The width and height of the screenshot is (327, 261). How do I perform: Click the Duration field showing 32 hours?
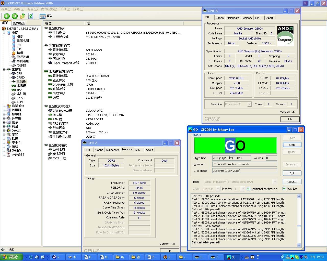(x=244, y=164)
